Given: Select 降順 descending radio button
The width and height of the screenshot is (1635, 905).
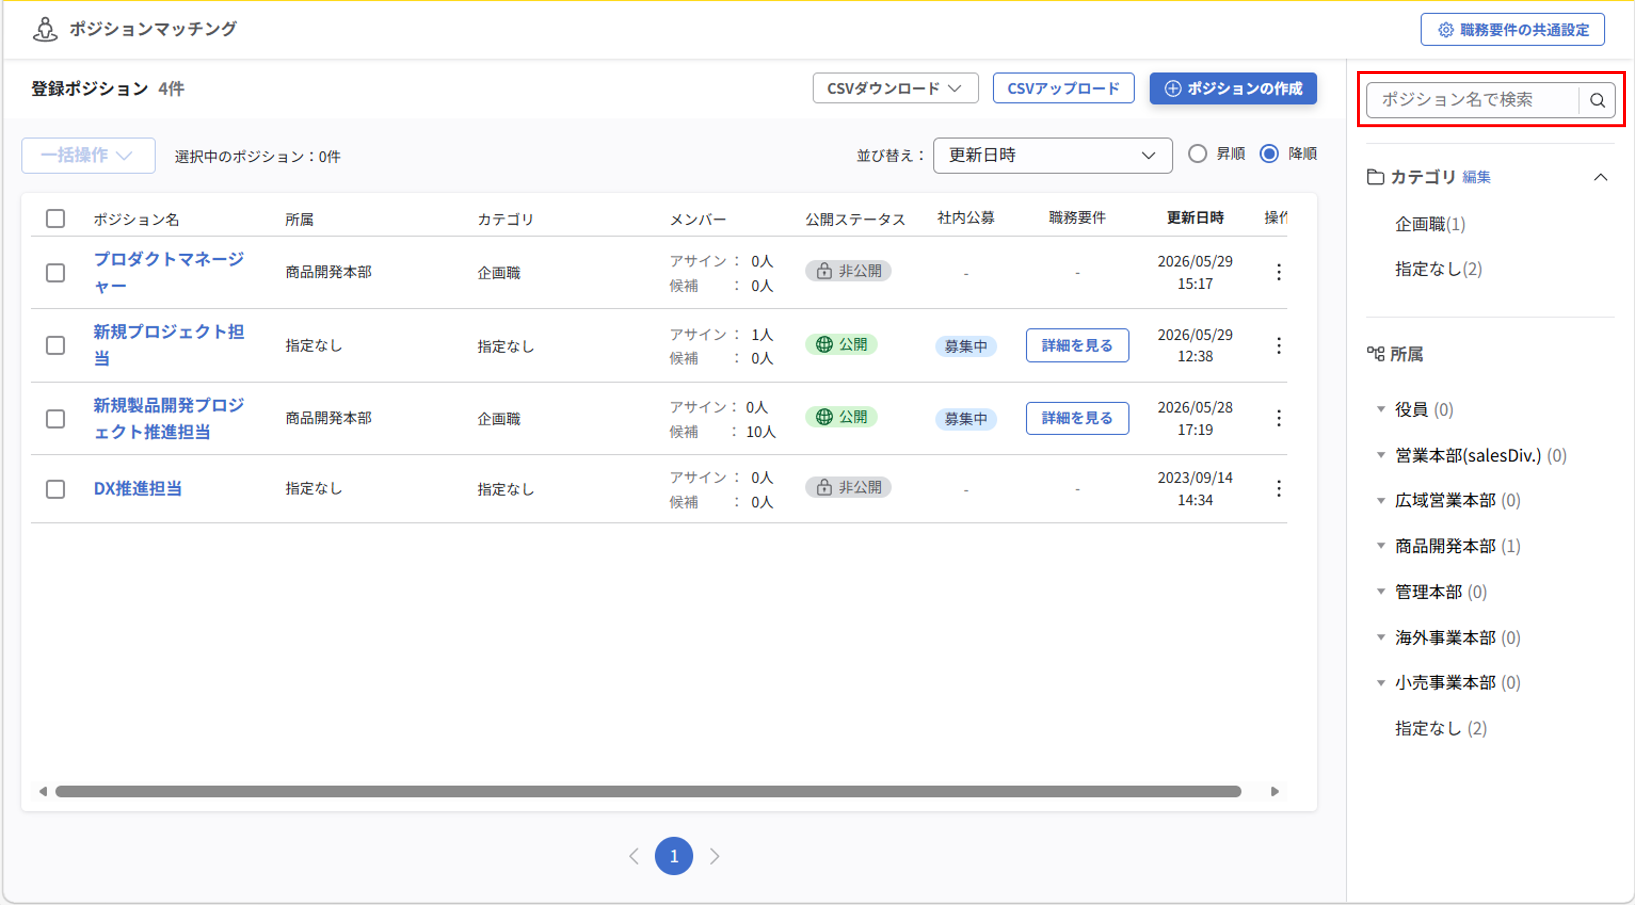Looking at the screenshot, I should tap(1269, 154).
